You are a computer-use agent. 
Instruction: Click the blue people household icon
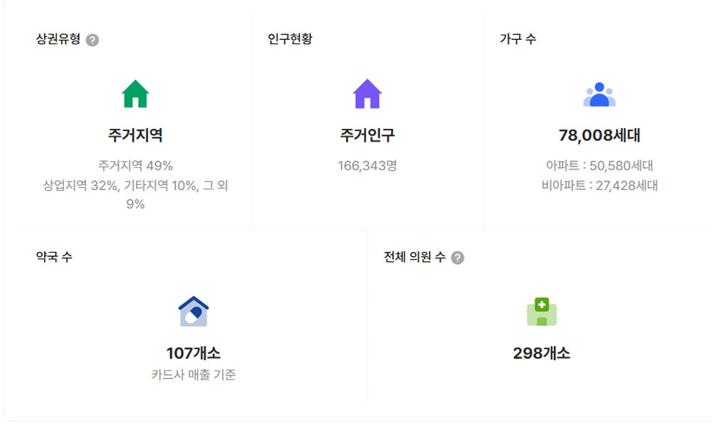(599, 95)
